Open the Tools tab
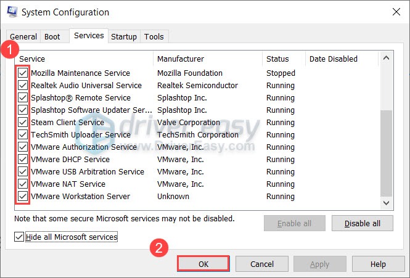Viewport: 410px width, 278px height. [154, 37]
